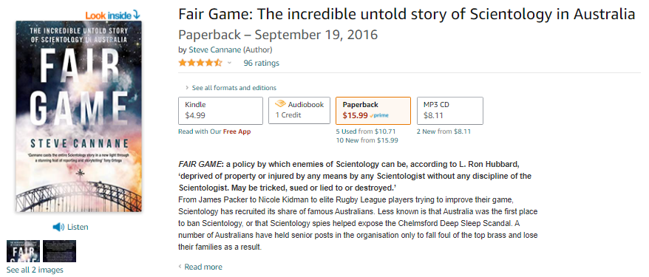Expand description with Read more

200,267
